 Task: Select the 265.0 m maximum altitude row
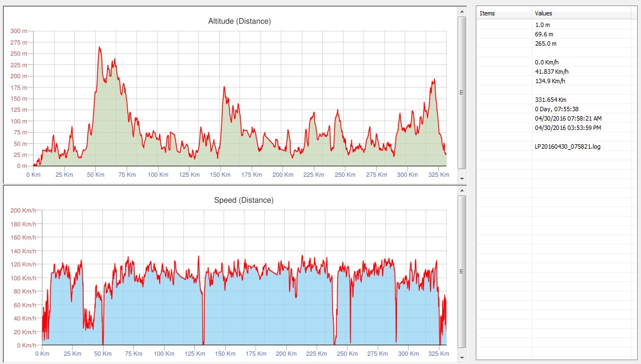(546, 44)
